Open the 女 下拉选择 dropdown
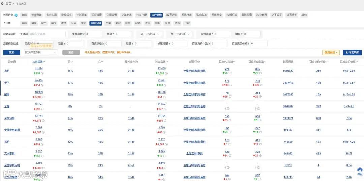364x181 pixels. pos(183,34)
